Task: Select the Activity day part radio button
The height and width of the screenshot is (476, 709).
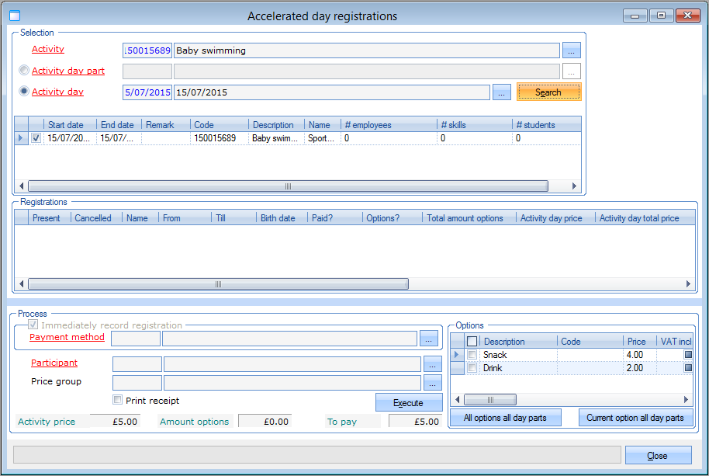Action: coord(24,71)
